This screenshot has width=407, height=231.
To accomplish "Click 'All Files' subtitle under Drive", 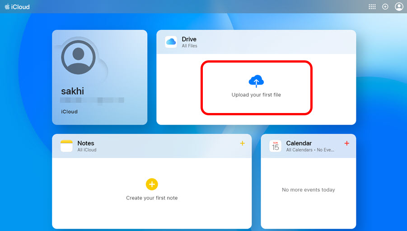I will tap(189, 46).
